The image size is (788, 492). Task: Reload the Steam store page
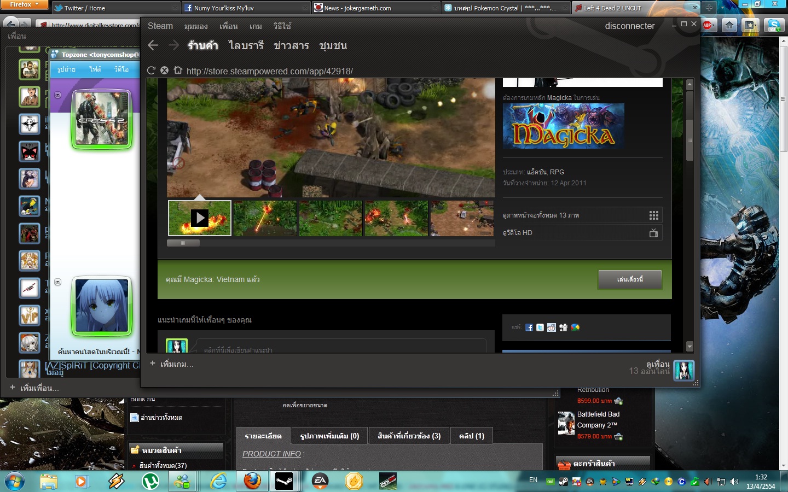152,71
